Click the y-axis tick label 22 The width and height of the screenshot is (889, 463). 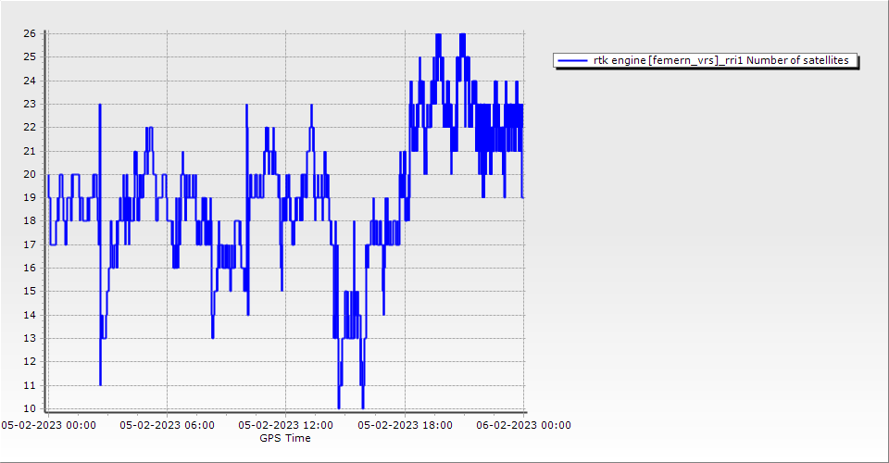[x=30, y=128]
